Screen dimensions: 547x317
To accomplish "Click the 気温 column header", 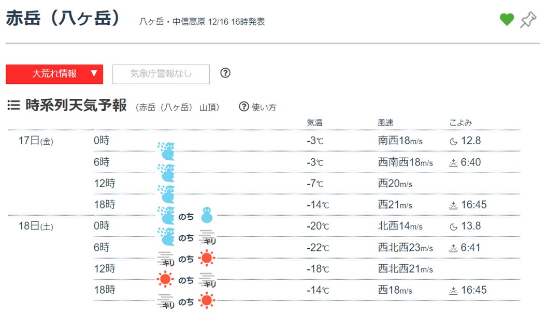I will pyautogui.click(x=314, y=123).
